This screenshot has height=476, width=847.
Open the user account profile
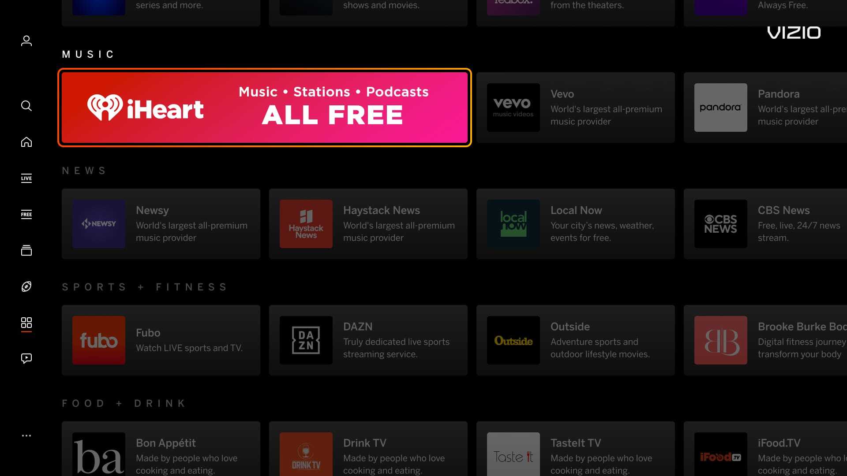26,40
